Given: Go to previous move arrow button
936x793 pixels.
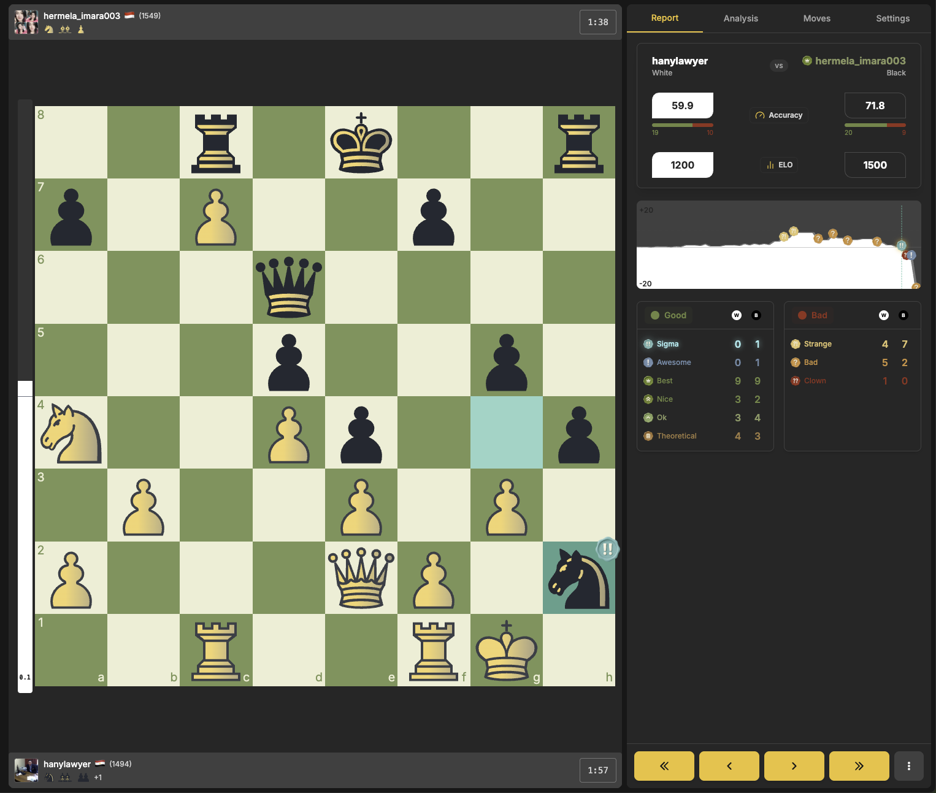Looking at the screenshot, I should (x=729, y=765).
